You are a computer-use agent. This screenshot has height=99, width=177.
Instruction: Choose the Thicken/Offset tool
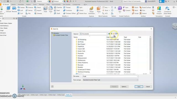point(69,13)
